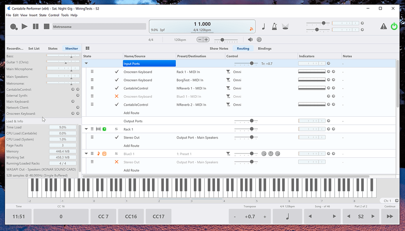Click the CC 7 button
Image resolution: width=405 pixels, height=231 pixels.
pos(103,216)
